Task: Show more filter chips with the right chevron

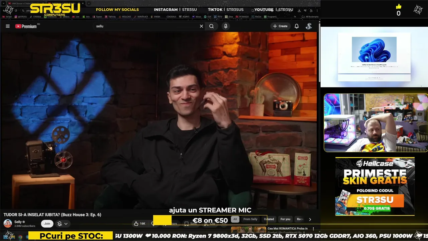Action: pos(310,219)
